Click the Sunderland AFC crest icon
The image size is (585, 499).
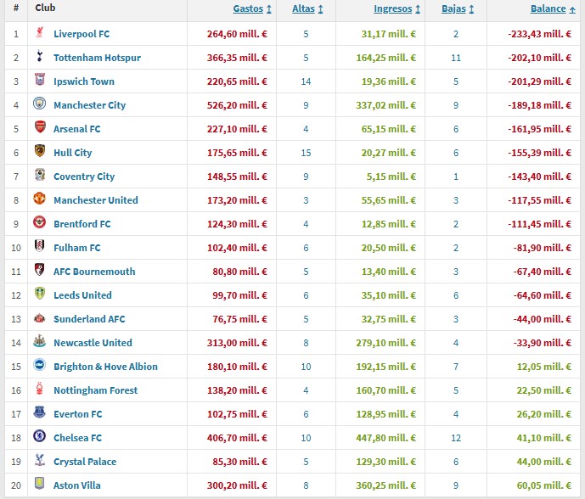click(x=40, y=317)
